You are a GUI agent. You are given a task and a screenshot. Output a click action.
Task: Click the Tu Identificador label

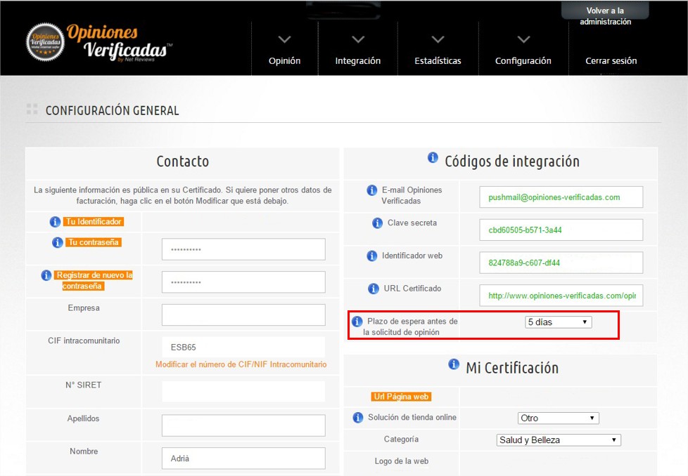tap(94, 222)
